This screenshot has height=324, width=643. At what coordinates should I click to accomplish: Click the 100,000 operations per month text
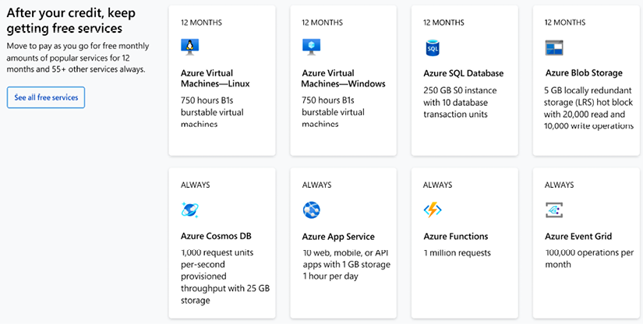[x=589, y=259]
